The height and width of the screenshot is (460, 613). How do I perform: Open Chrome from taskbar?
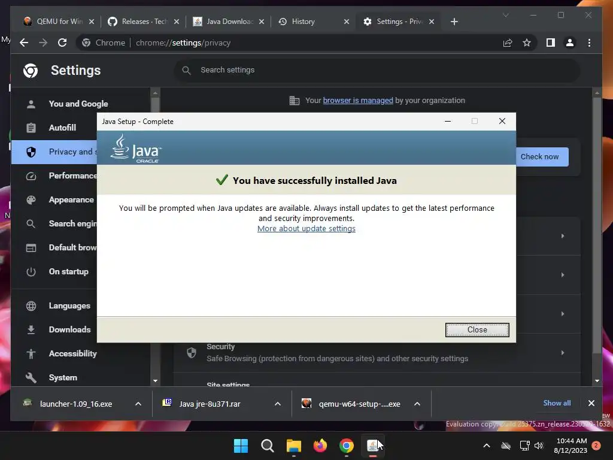347,446
